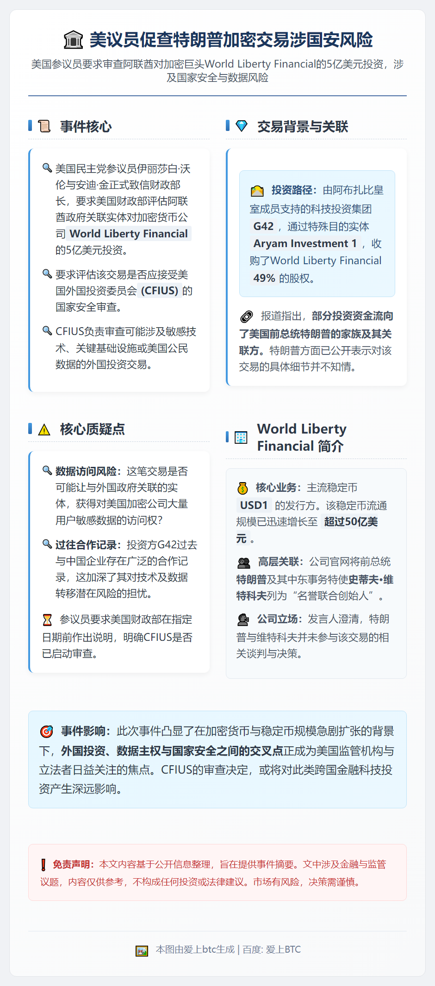Click magnifier icon before CFIUS负责审查

[x=47, y=330]
